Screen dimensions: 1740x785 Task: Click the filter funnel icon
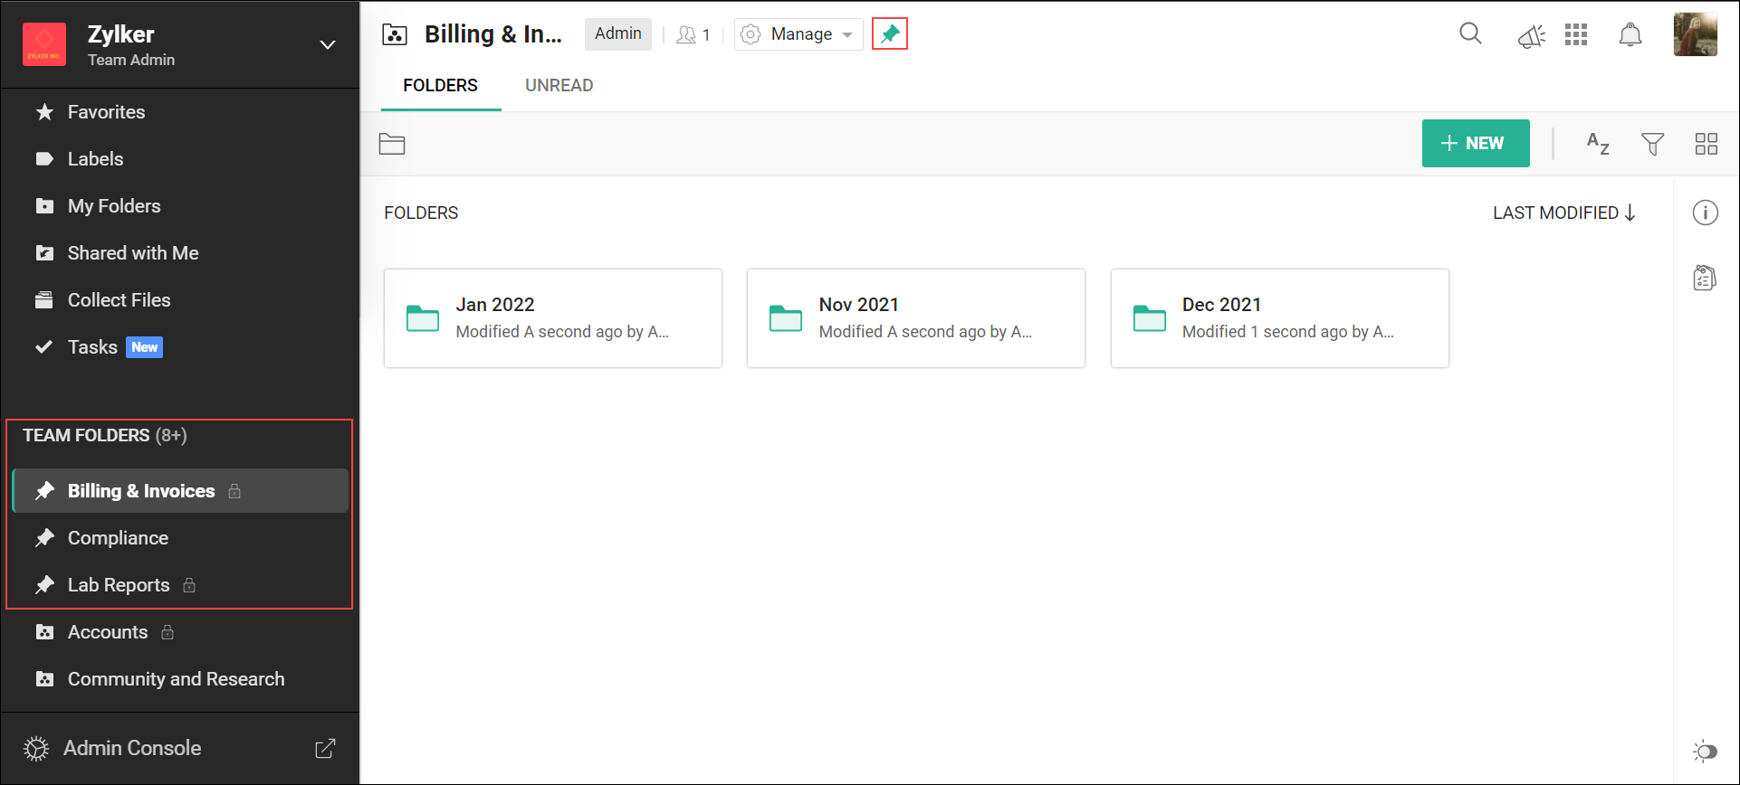tap(1652, 144)
